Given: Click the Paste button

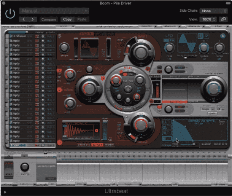Looking at the screenshot, I should coord(82,19).
